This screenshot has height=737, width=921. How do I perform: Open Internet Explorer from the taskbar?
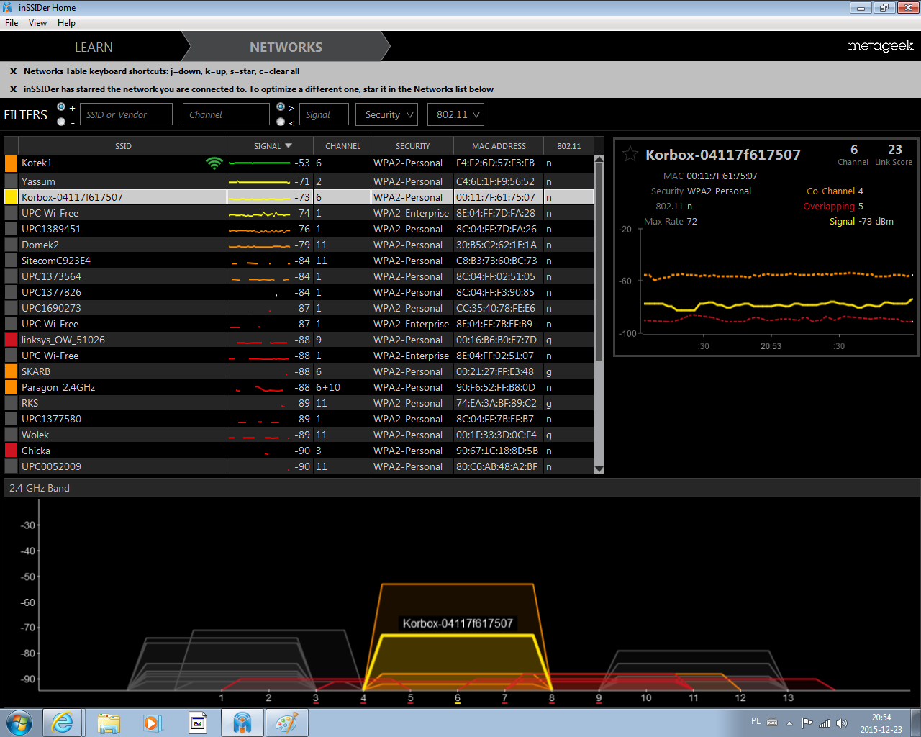click(62, 722)
